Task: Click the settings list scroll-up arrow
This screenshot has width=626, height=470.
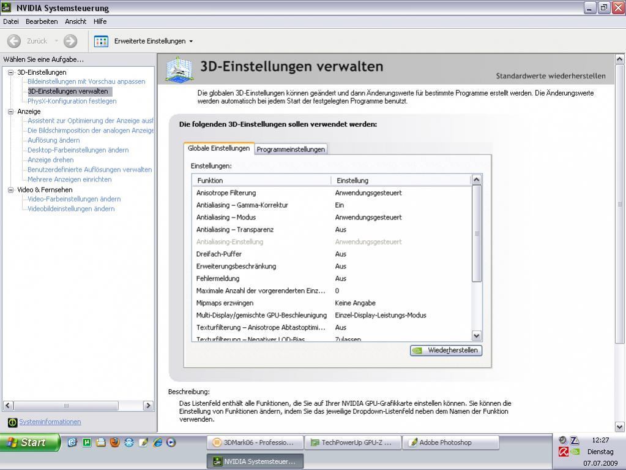Action: 476,180
